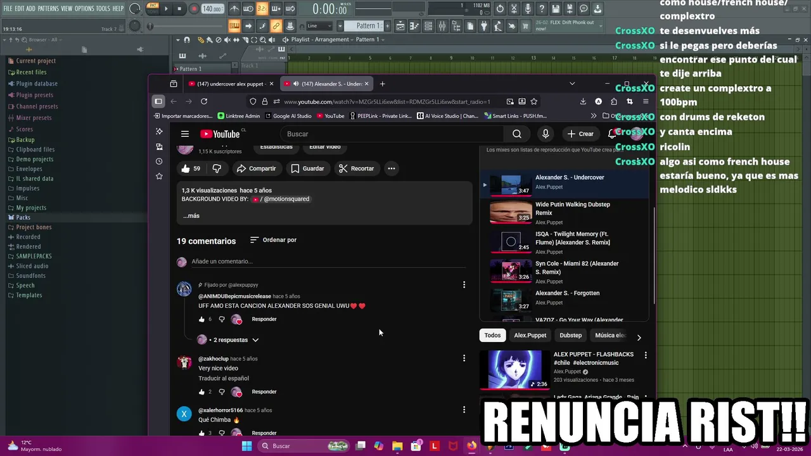The image size is (811, 456).
Task: Expand SAMPLEPACKS folder in browser
Action: click(34, 256)
